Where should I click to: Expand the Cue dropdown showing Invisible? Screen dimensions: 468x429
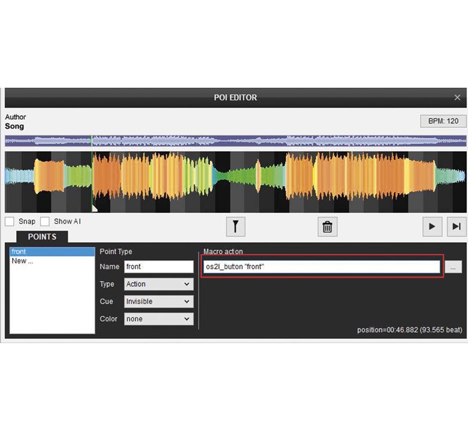[158, 301]
